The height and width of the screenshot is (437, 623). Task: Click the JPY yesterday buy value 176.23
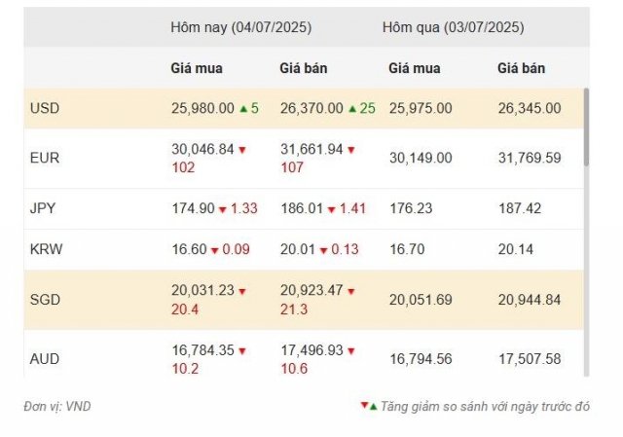click(x=411, y=208)
